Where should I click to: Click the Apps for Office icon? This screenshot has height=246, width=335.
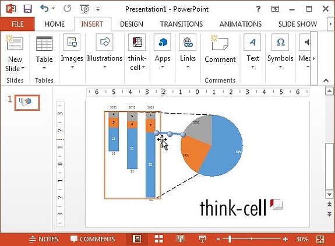(163, 42)
